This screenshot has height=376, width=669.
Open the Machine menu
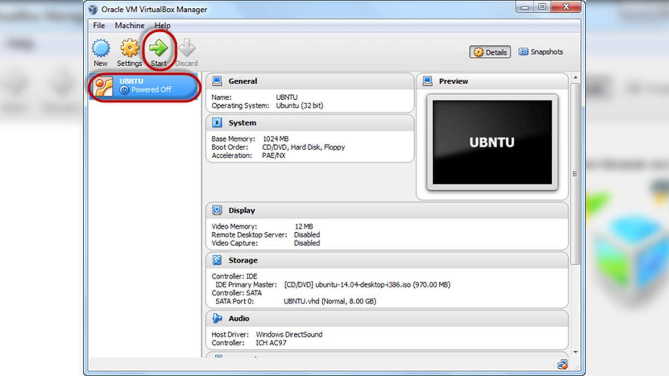tap(129, 25)
